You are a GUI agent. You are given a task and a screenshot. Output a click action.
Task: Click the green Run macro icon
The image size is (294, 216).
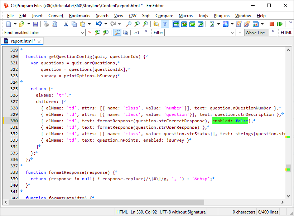(280, 24)
